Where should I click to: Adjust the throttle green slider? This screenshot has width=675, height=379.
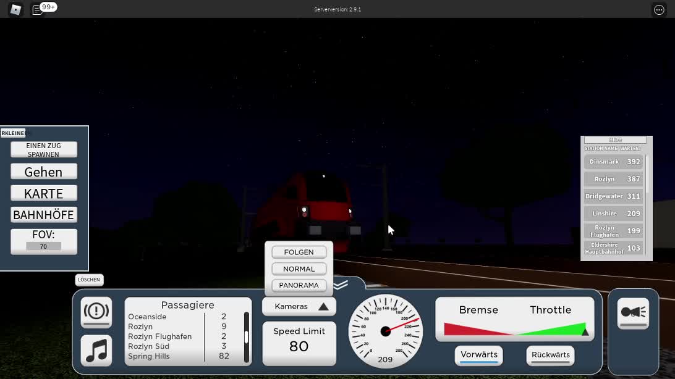click(552, 329)
